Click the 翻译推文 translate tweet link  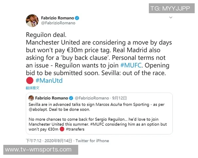(32, 88)
